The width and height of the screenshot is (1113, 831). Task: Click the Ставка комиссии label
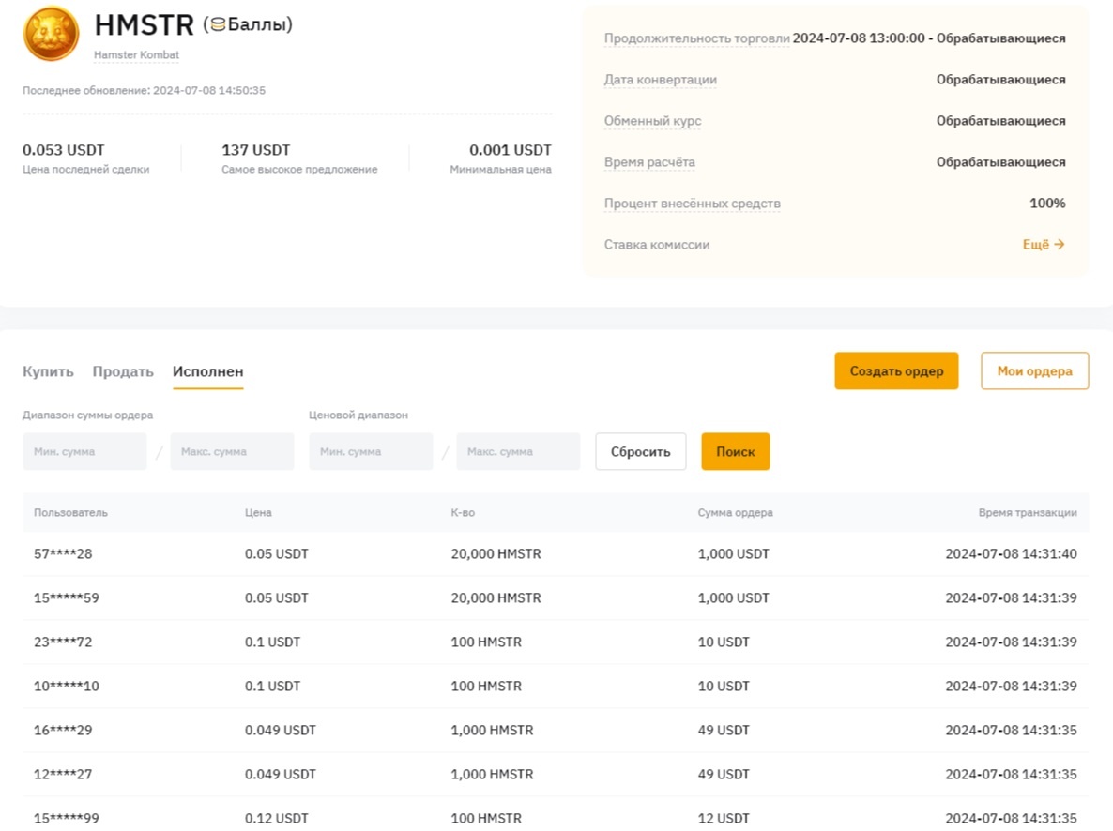pos(657,244)
